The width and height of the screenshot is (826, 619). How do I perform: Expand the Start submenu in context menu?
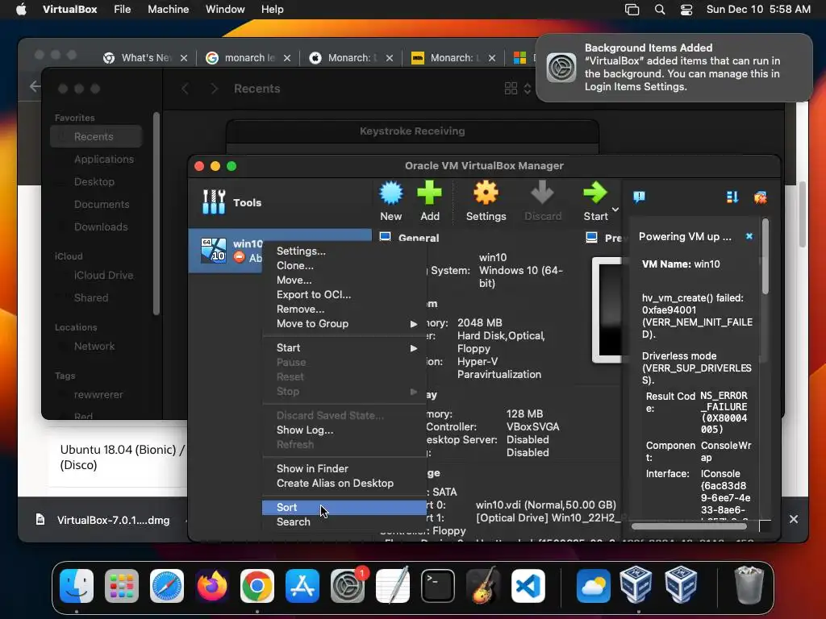point(344,348)
